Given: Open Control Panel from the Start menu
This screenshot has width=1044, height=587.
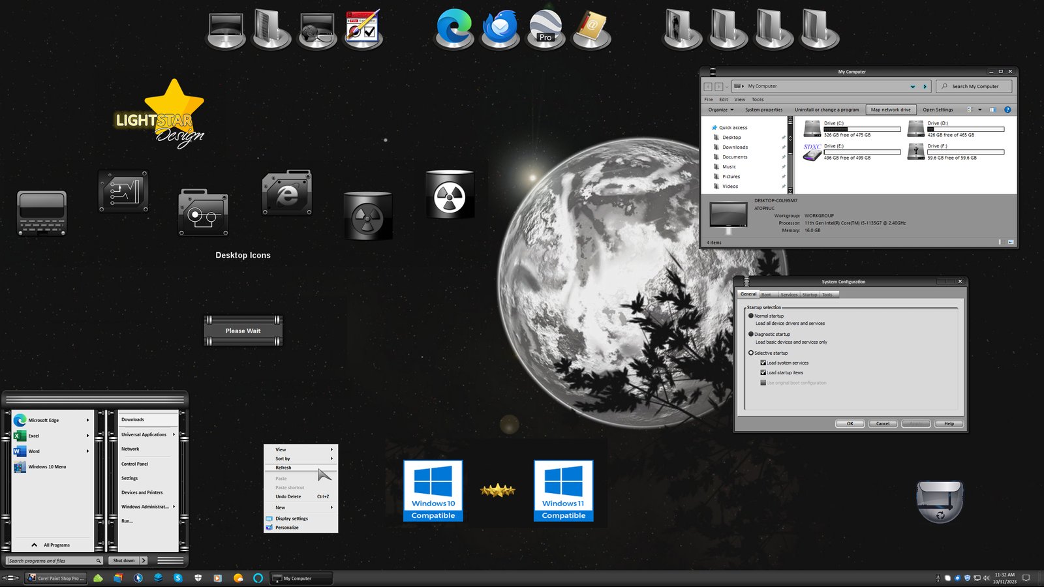Looking at the screenshot, I should (134, 464).
